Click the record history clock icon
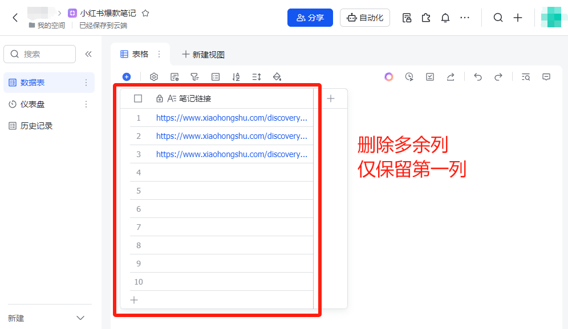568x329 pixels. (x=409, y=76)
